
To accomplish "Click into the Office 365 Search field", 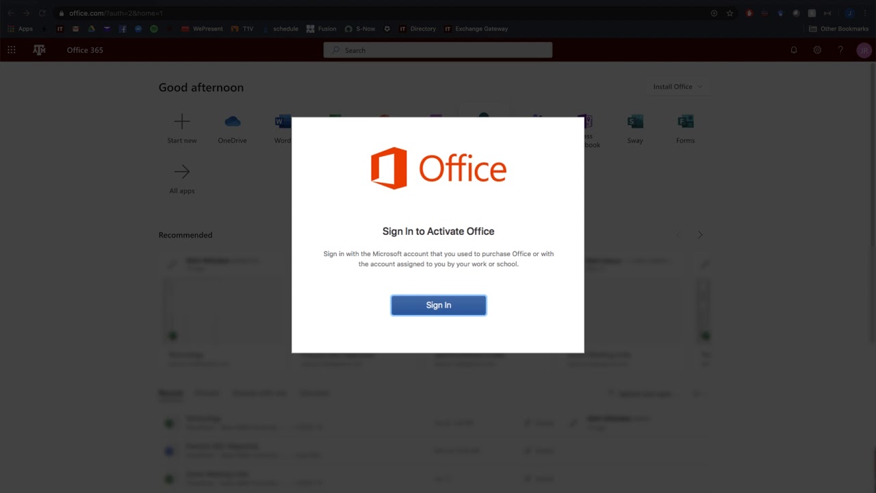I will click(x=438, y=50).
